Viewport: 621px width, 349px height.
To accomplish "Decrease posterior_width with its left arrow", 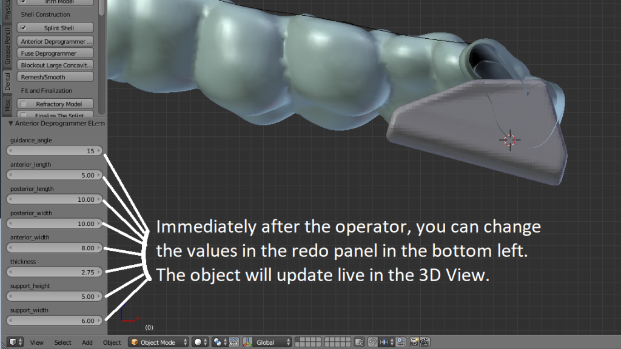I will (11, 224).
